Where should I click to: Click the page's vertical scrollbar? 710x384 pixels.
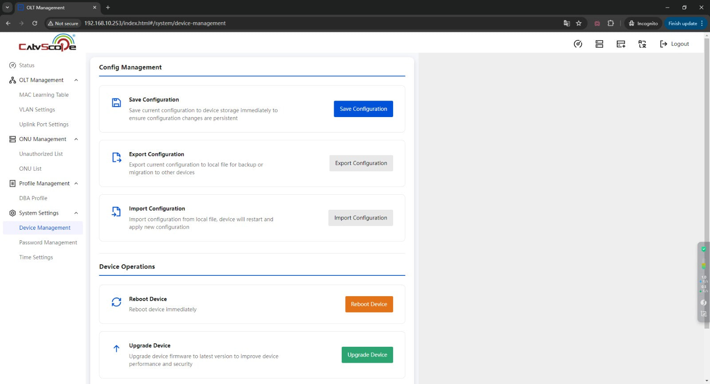706,177
